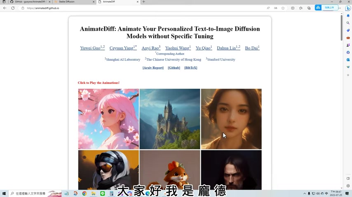352x197 pixels.
Task: Show hidden system tray icons
Action: click(305, 193)
